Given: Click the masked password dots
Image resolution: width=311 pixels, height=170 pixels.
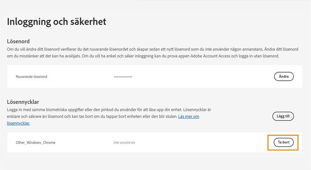Looking at the screenshot, I should point(123,77).
